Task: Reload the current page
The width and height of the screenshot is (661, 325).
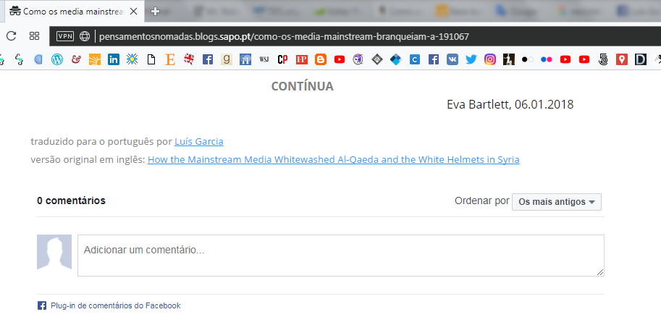Action: pos(11,36)
